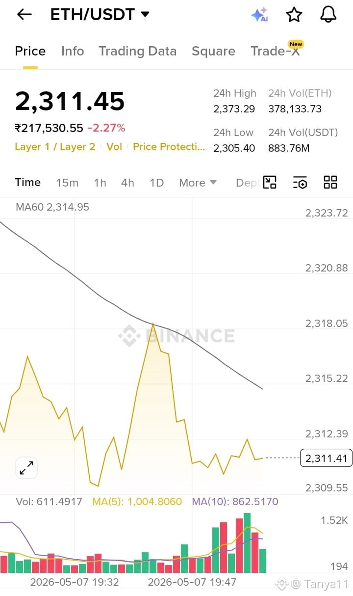
Task: Switch to the Trading Data tab
Action: click(137, 51)
